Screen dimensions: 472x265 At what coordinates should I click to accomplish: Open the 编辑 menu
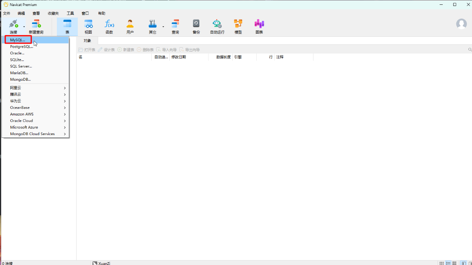click(21, 13)
